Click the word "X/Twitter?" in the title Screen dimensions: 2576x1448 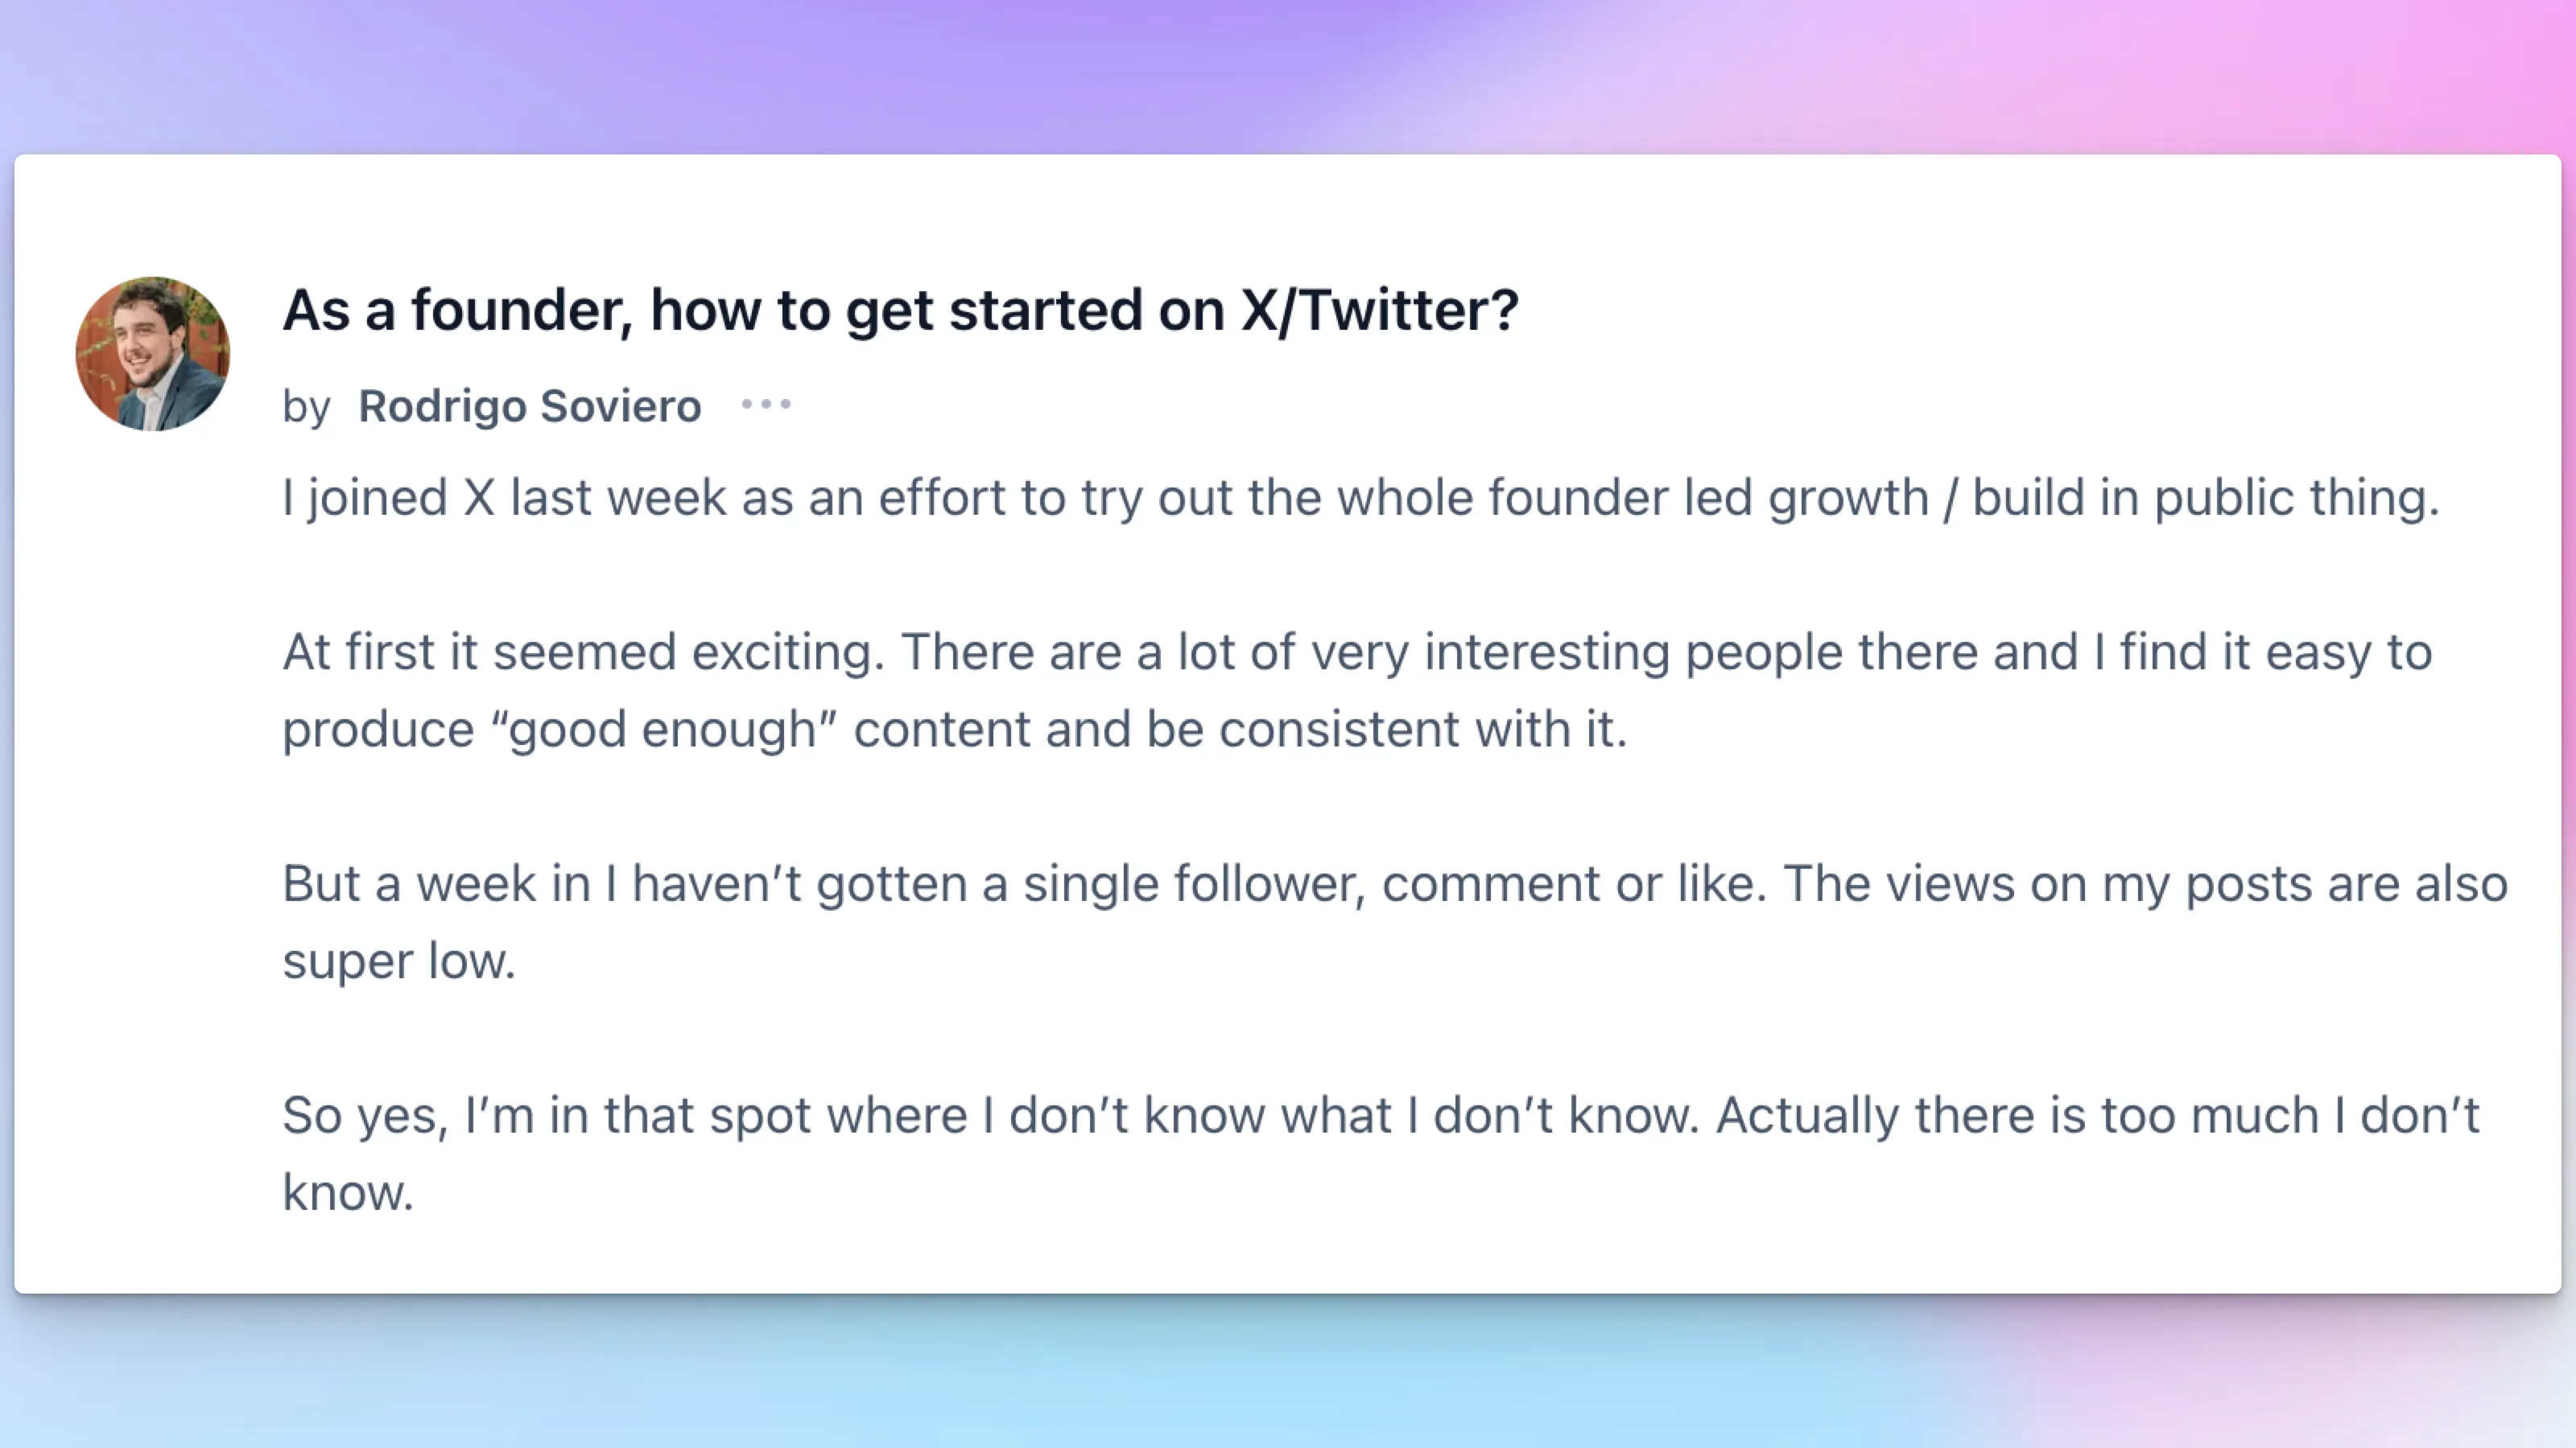tap(1380, 310)
